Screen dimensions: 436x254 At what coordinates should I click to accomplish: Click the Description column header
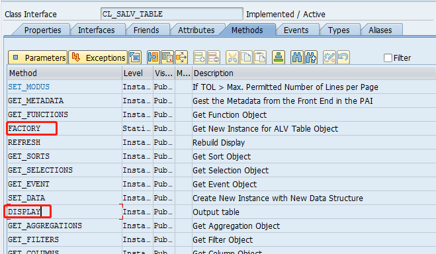point(314,73)
